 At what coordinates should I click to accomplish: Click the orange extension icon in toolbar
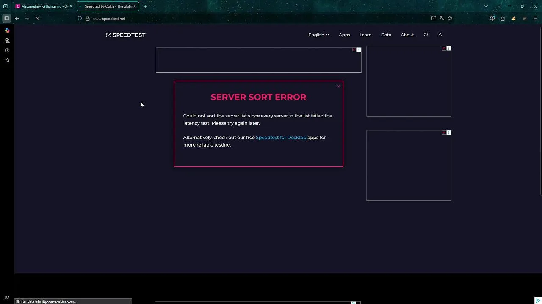click(x=513, y=18)
